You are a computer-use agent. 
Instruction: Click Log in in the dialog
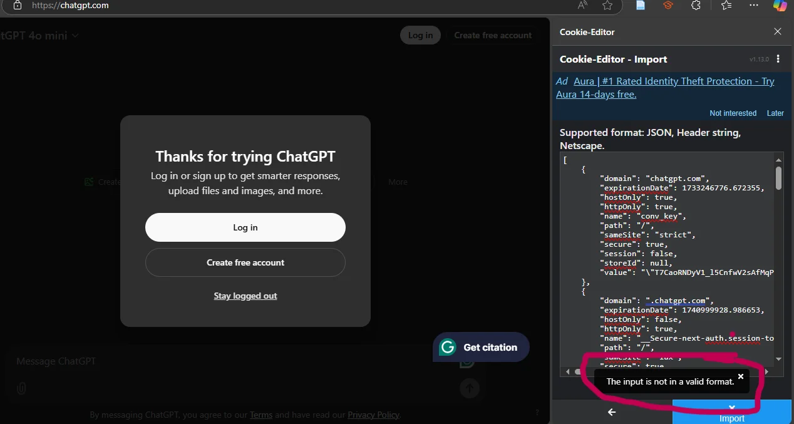click(x=245, y=227)
